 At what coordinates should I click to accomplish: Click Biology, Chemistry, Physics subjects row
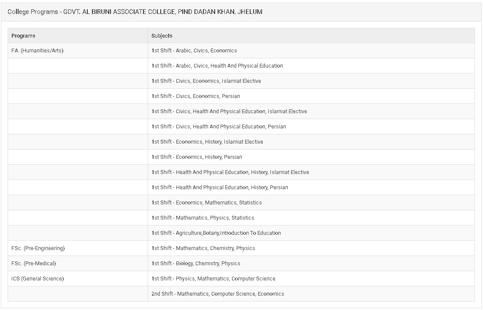(x=311, y=264)
